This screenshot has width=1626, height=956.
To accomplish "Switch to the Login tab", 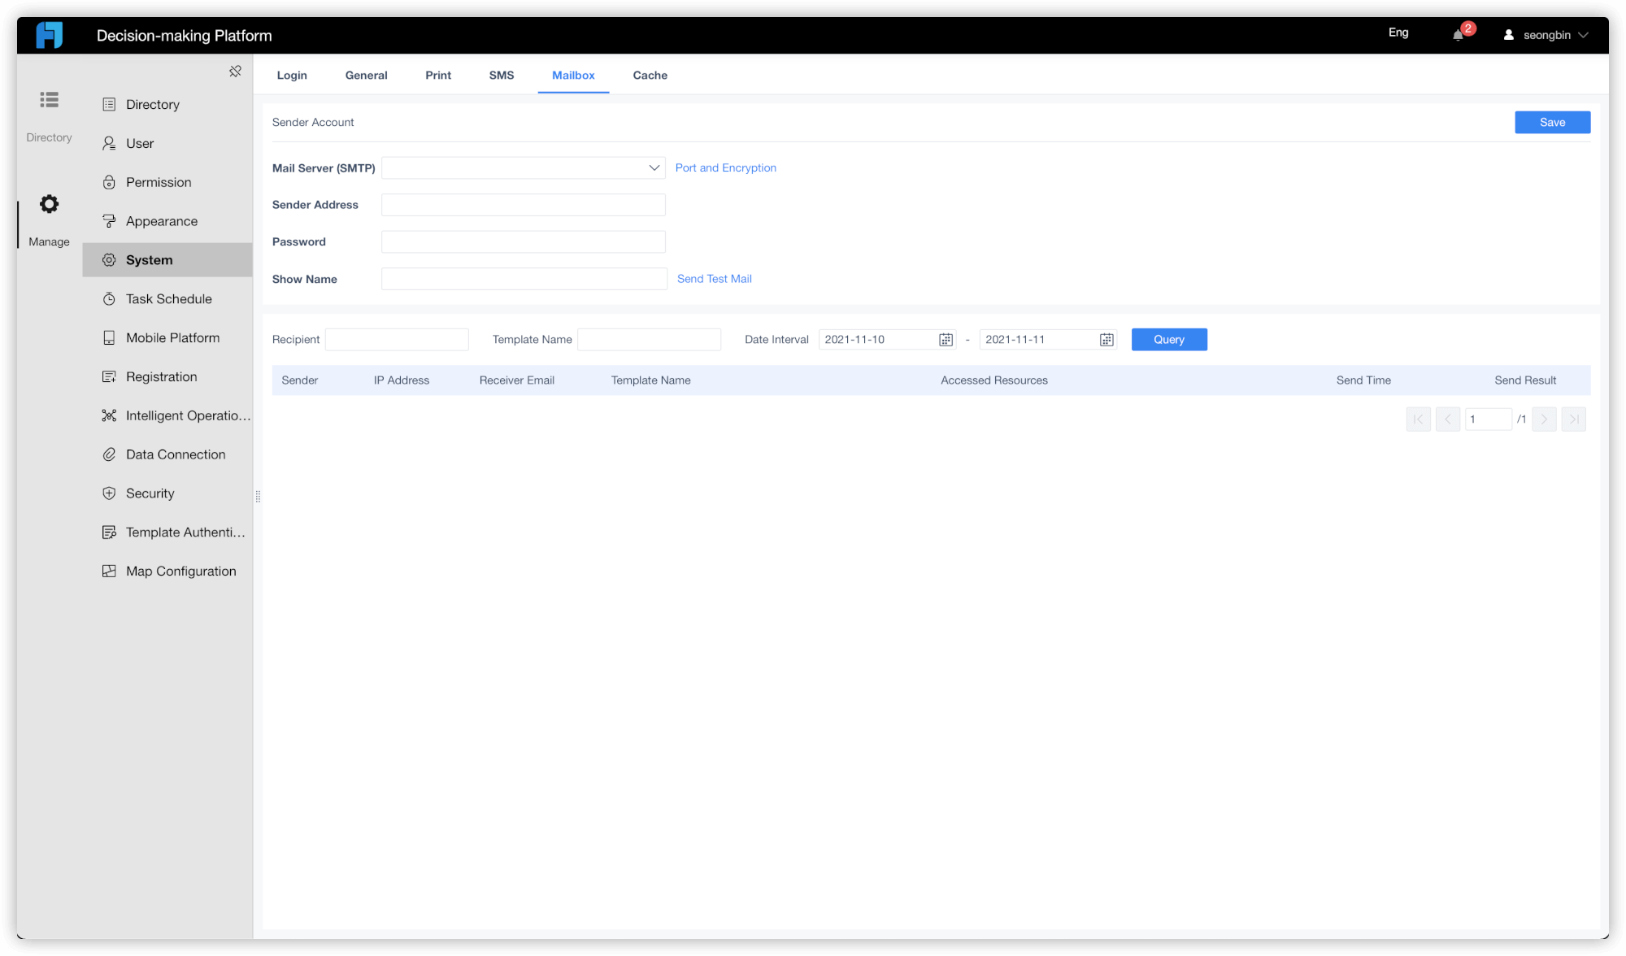I will [x=292, y=75].
